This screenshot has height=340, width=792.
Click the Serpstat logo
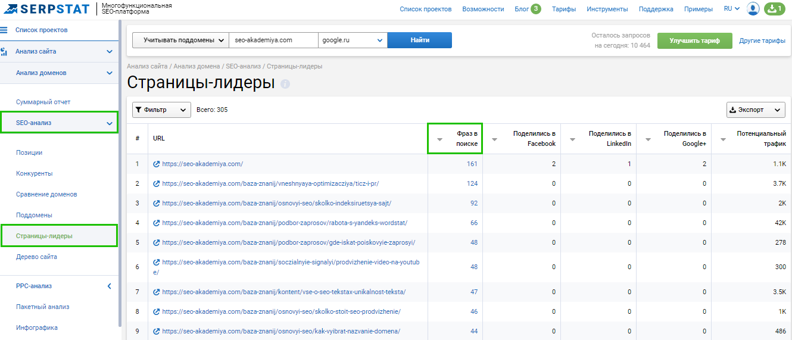pos(46,8)
